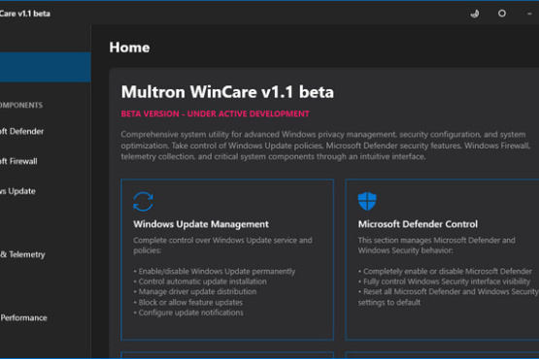
Task: Toggle the dark mode moon icon
Action: (475, 14)
